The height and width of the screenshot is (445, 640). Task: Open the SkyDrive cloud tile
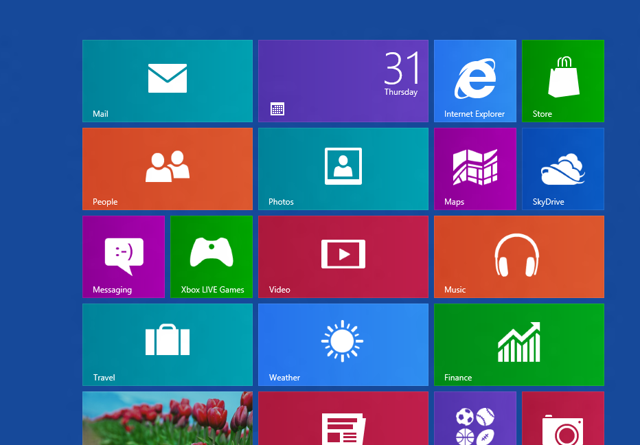(x=563, y=168)
